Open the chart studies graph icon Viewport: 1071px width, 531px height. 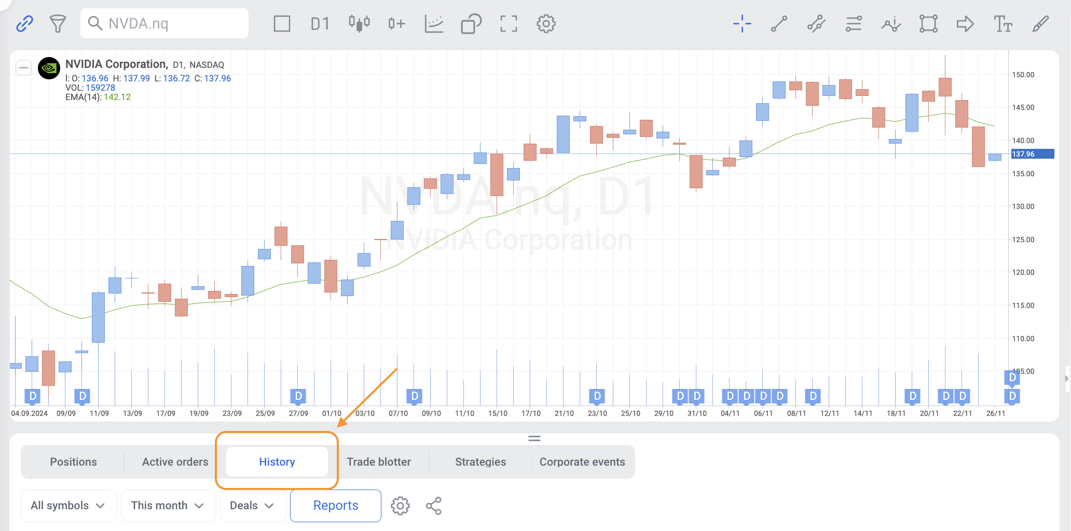[434, 23]
